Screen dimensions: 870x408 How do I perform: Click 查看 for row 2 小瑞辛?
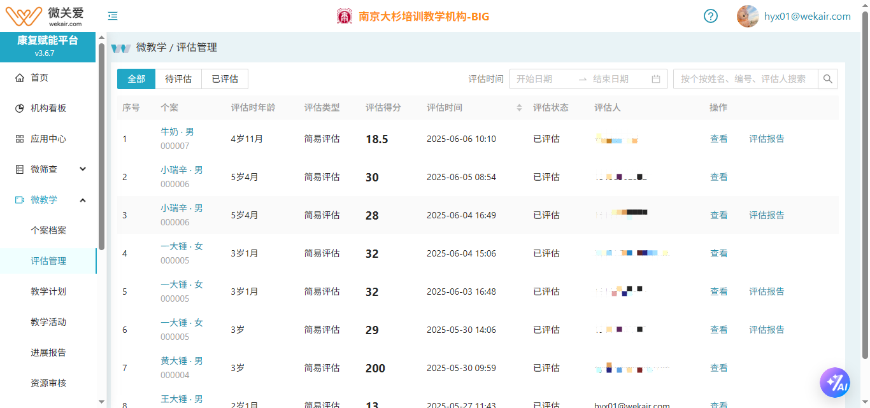point(718,177)
